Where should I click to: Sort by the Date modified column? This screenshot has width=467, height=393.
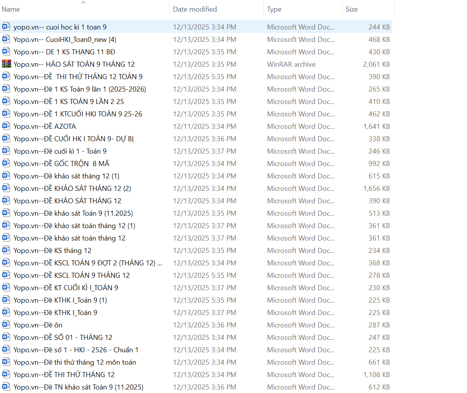(195, 9)
